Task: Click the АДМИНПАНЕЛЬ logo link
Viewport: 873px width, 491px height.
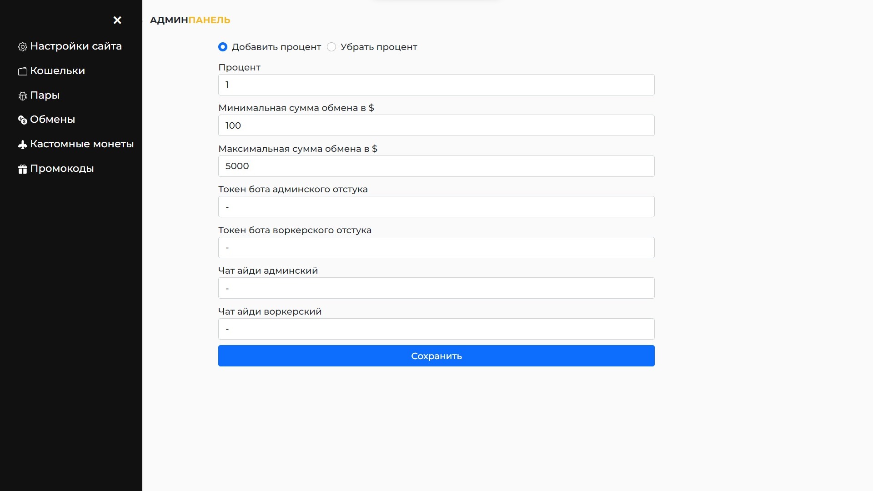Action: tap(190, 20)
